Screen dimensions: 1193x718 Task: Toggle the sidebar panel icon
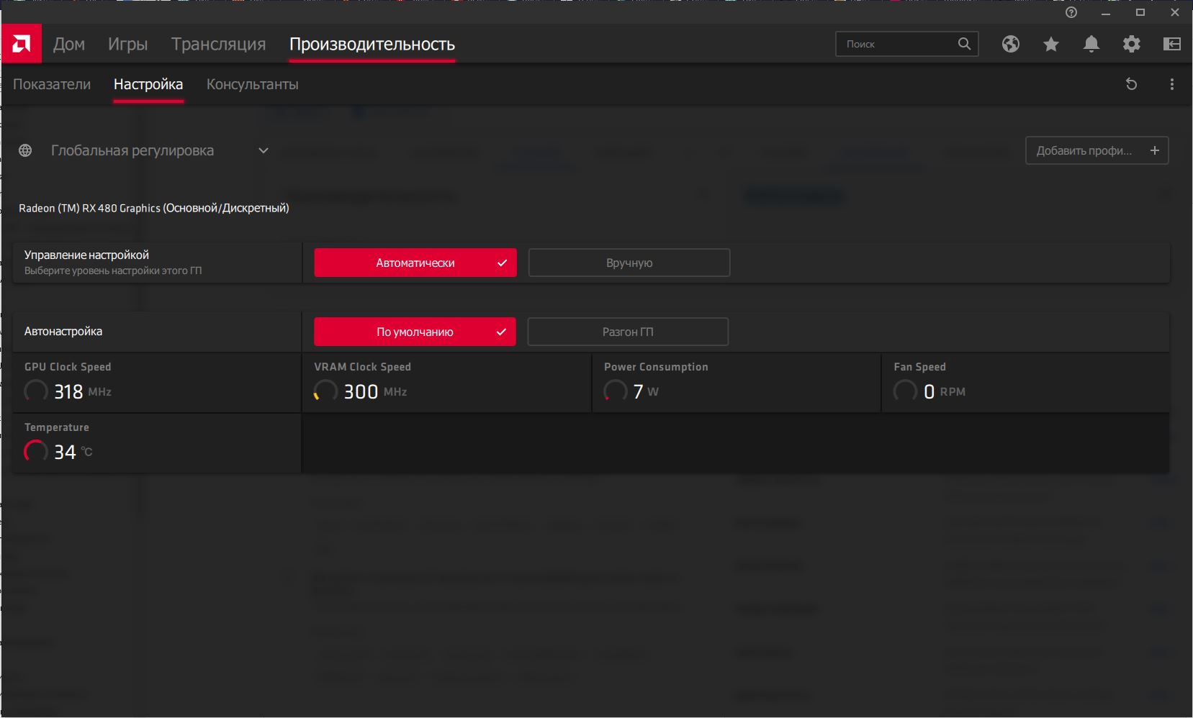click(x=1172, y=44)
